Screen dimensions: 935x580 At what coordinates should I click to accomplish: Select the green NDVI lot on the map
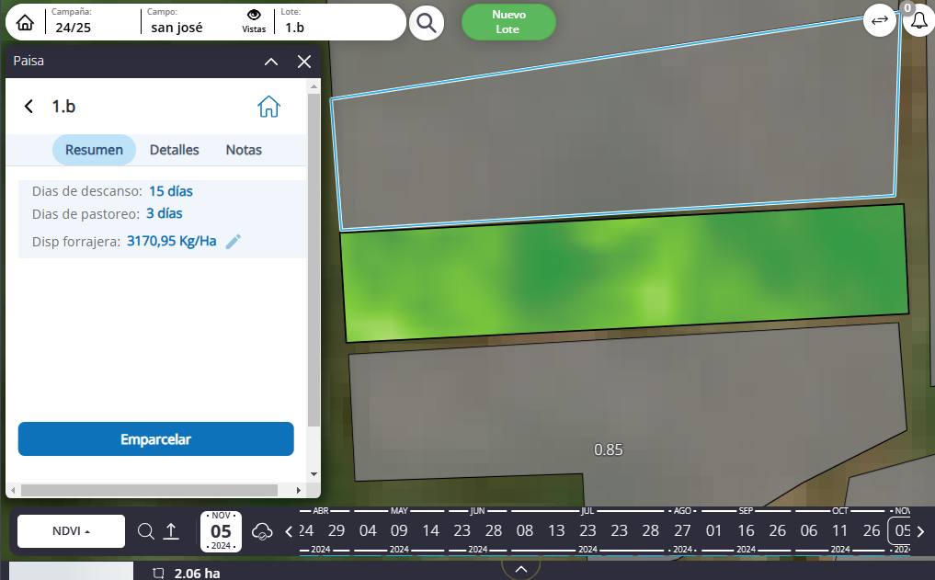point(626,272)
